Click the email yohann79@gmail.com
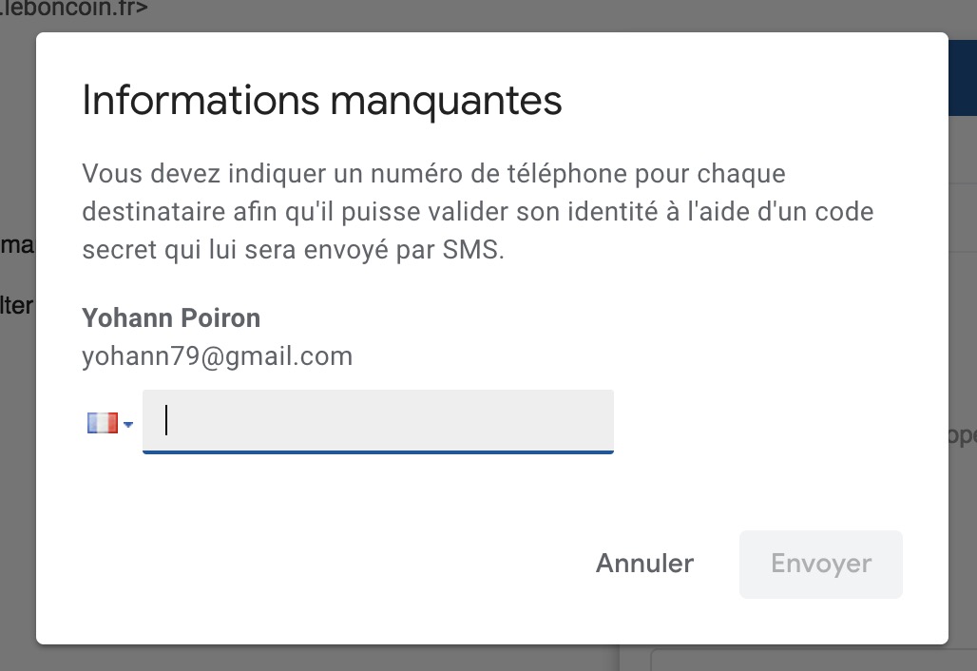The width and height of the screenshot is (977, 671). 217,356
